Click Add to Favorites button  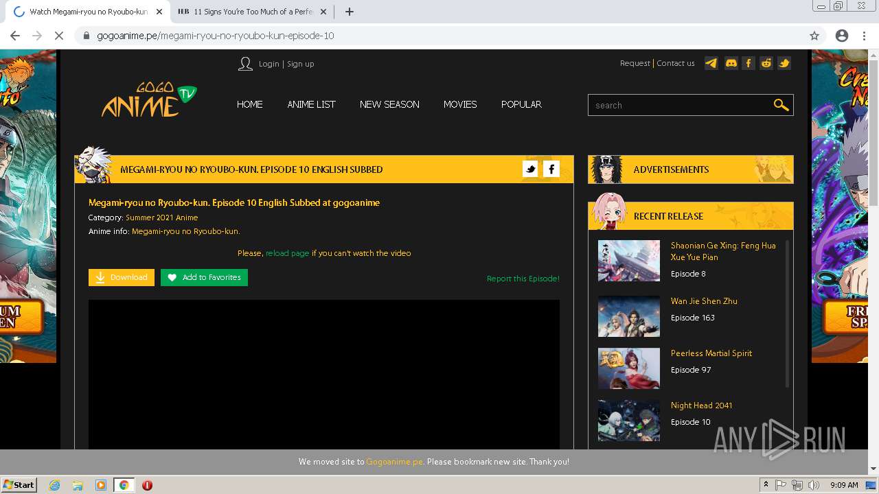click(204, 277)
